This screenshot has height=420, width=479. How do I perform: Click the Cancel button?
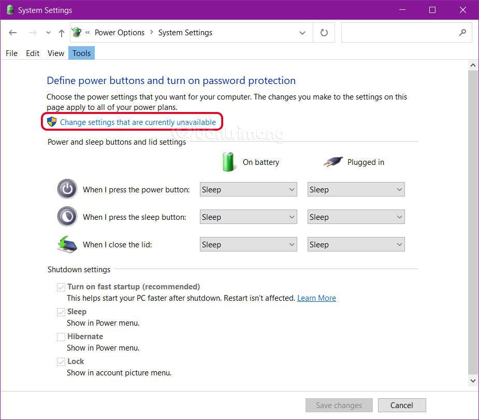click(402, 405)
